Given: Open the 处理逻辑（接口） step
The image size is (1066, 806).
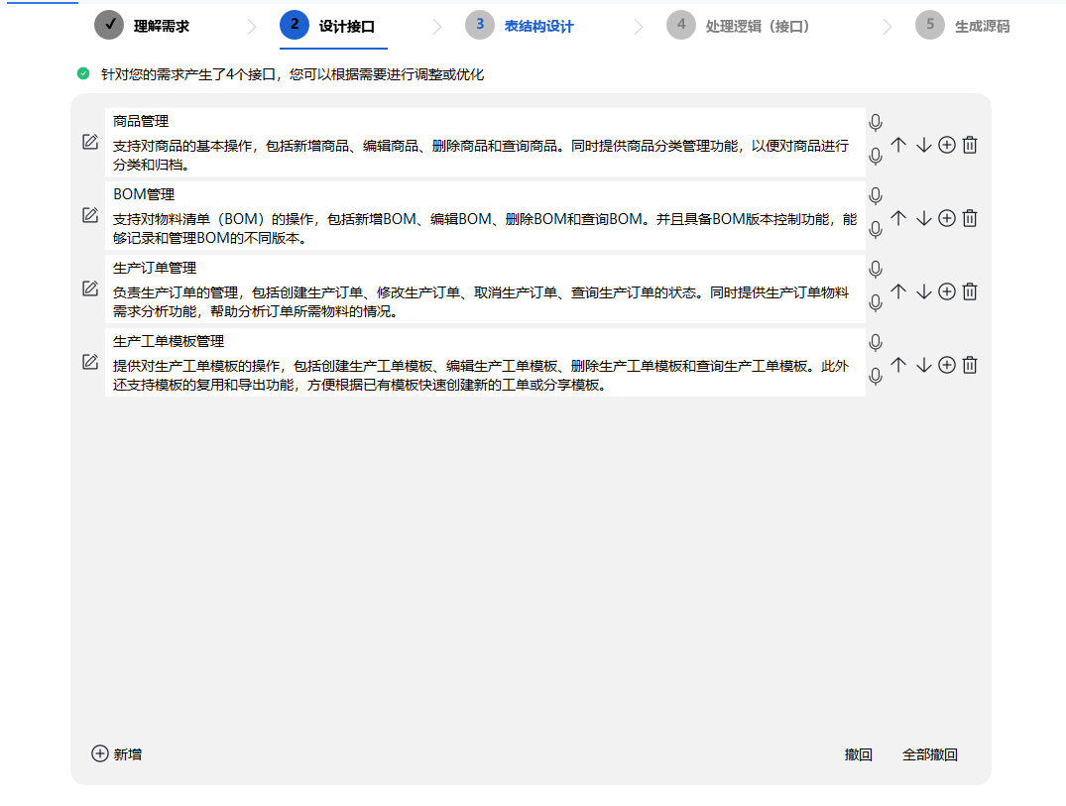Looking at the screenshot, I should coord(739,26).
